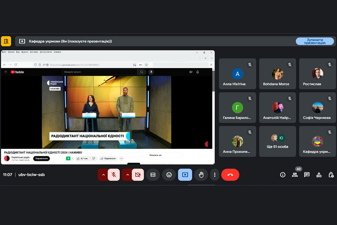Open Правка menu in shared browser

coord(11,52)
